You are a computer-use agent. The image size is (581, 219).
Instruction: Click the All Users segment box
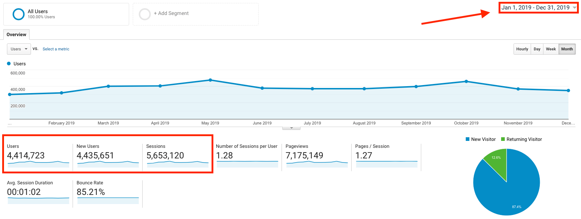click(66, 14)
